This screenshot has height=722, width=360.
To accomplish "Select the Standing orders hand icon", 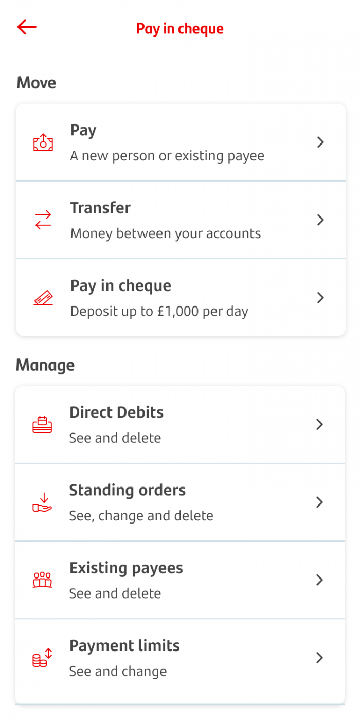I will tap(43, 502).
